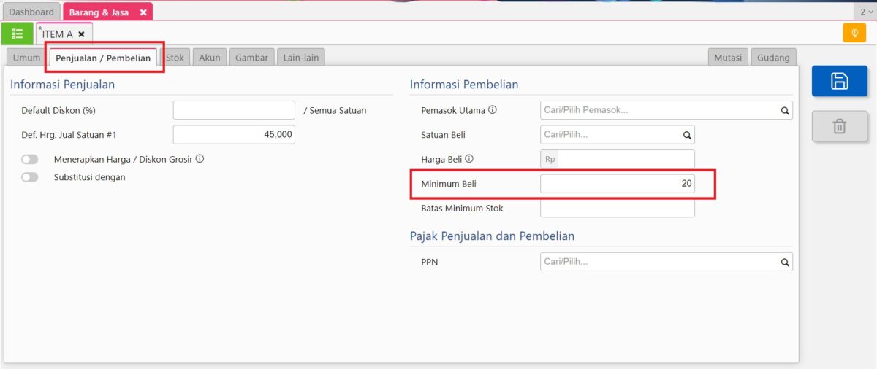Click the Default Diskon (%) field
The image size is (877, 369).
point(234,111)
